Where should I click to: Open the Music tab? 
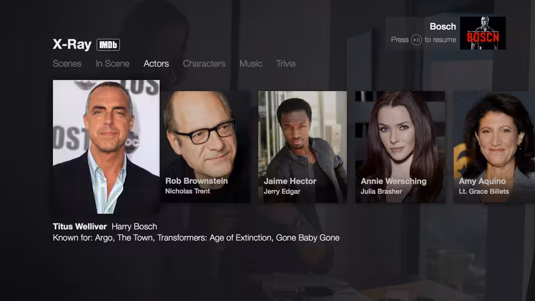pos(251,64)
